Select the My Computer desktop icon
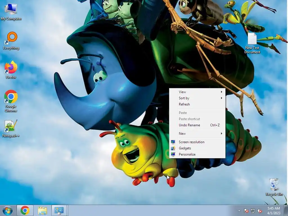Viewport: 288px width, 216px height. click(x=11, y=12)
